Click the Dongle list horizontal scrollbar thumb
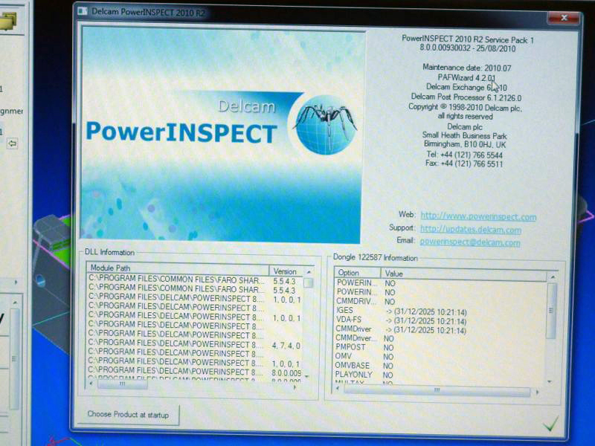Screen dimensions: 595x446 437,390
